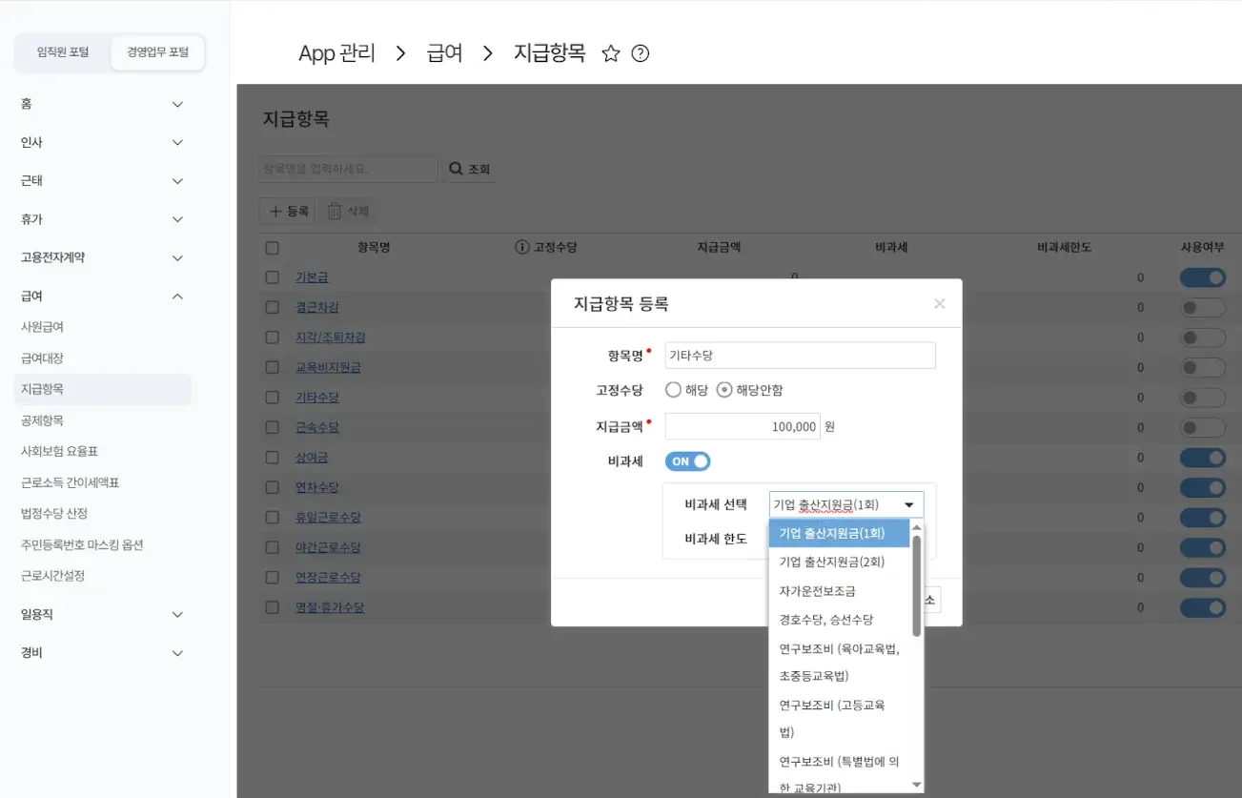The width and height of the screenshot is (1242, 798).
Task: Enable the 결근차감 usage toggle
Action: [x=1203, y=307]
